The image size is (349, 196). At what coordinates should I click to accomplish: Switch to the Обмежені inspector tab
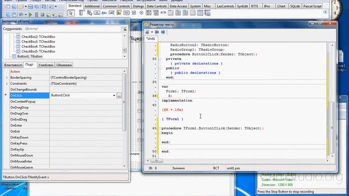(64, 65)
